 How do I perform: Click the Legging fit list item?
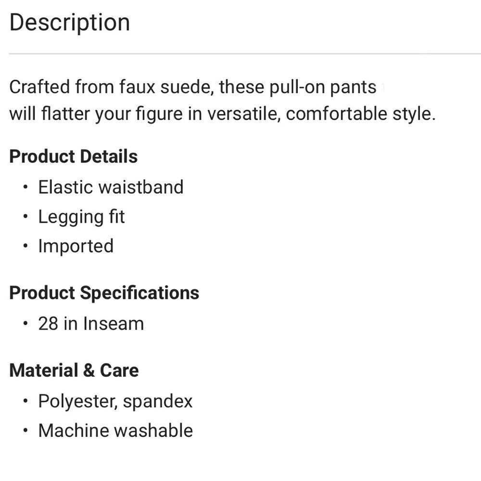[x=82, y=217]
